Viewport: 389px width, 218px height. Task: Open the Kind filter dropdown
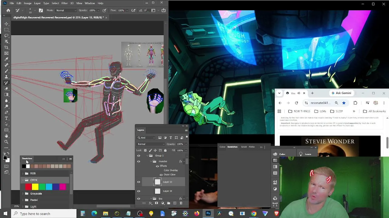point(146,138)
